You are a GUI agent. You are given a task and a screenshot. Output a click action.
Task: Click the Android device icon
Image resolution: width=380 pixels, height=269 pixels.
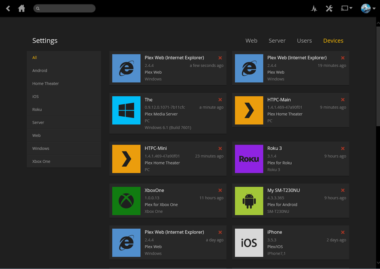click(x=249, y=201)
